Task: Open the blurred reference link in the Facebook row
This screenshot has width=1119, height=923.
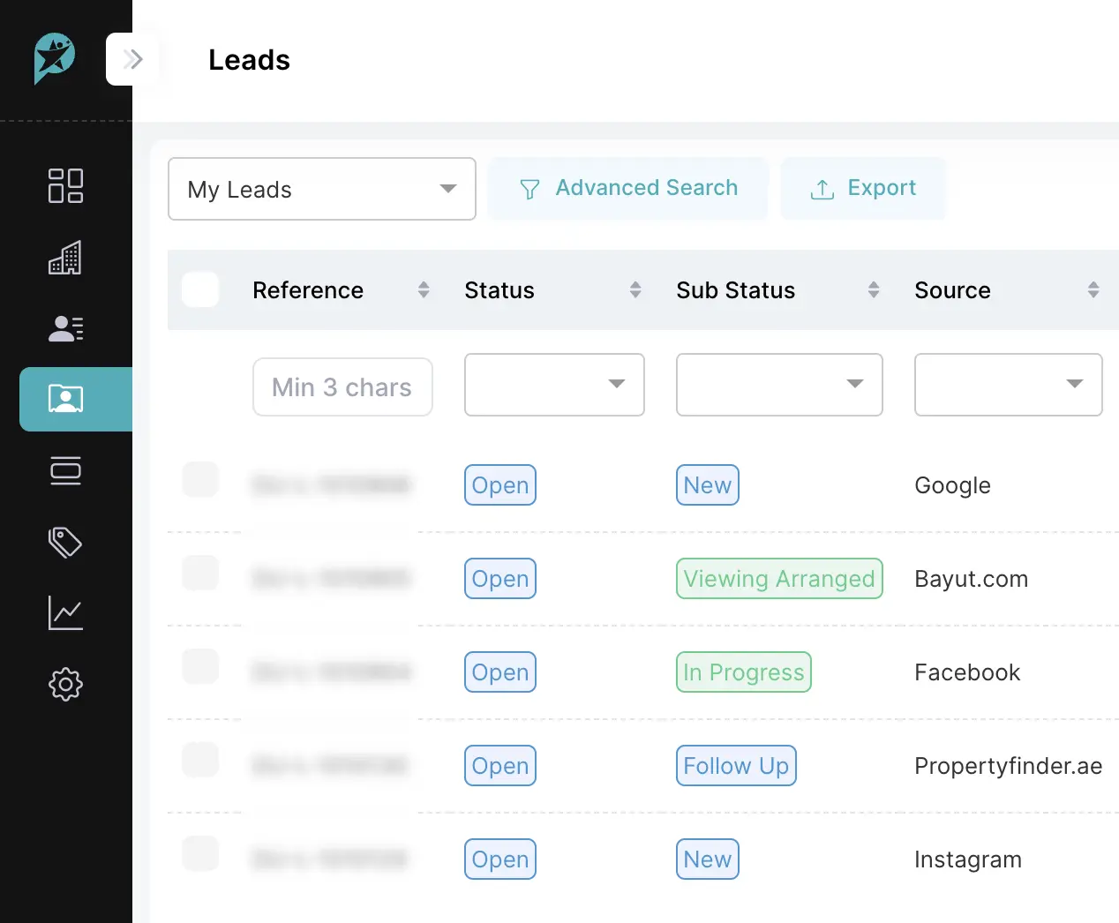Action: 332,672
